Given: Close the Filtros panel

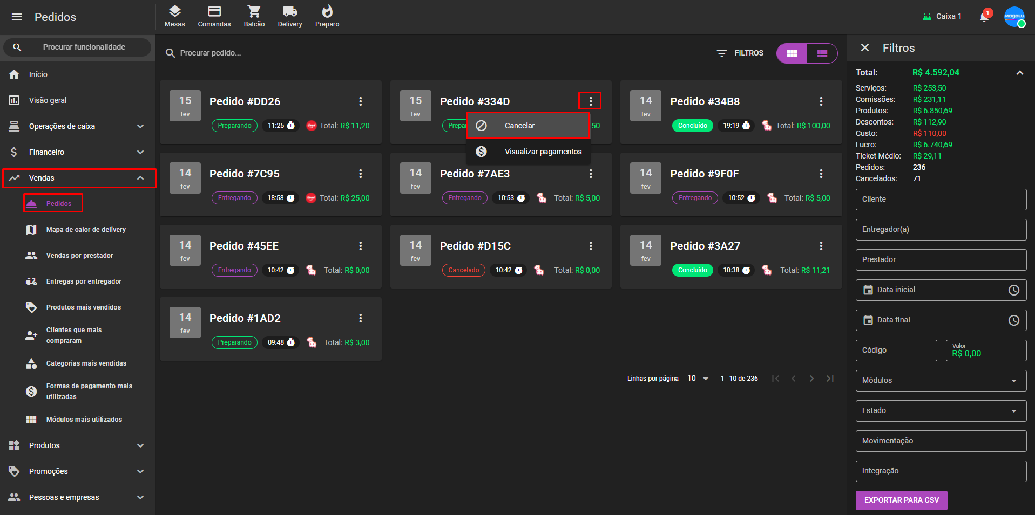Looking at the screenshot, I should point(864,48).
